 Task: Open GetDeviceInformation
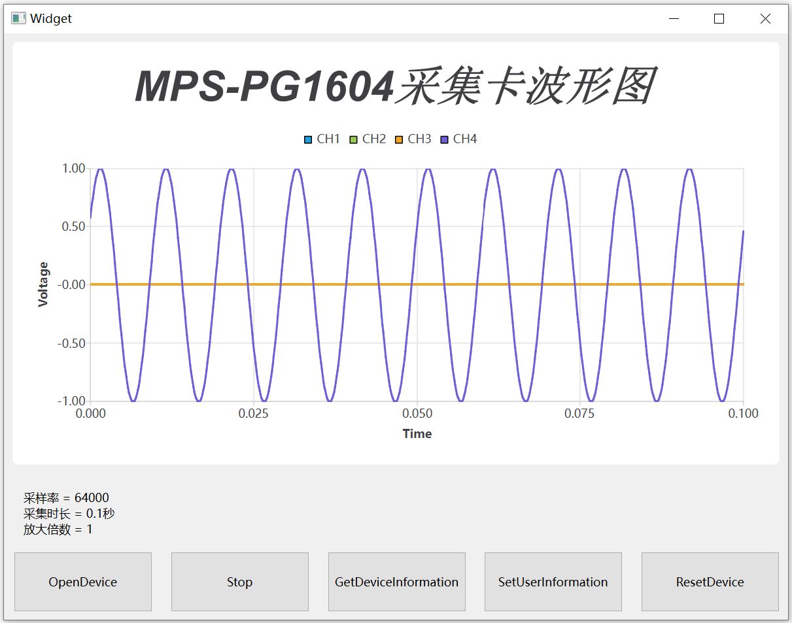tap(396, 582)
